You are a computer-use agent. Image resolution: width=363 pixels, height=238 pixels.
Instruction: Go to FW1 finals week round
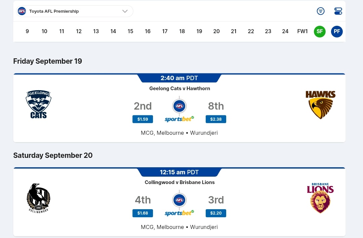point(302,32)
